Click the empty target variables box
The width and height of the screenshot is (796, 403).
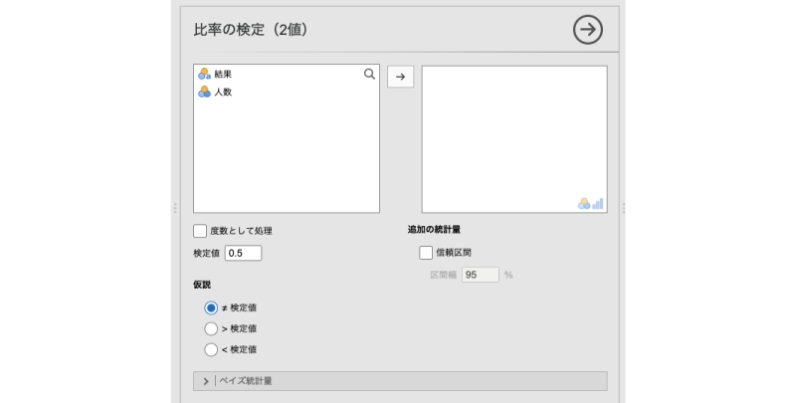[513, 129]
